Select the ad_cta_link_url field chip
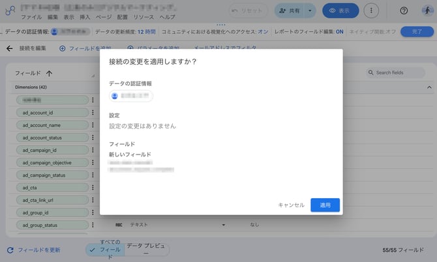437x262 pixels. [x=52, y=200]
